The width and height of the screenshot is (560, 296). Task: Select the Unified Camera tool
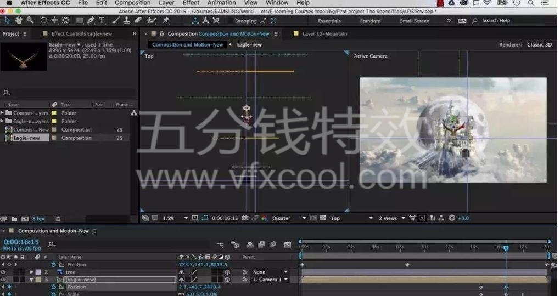(x=54, y=20)
